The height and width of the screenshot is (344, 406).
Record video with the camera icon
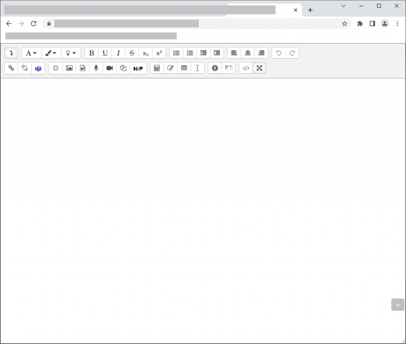click(x=109, y=68)
